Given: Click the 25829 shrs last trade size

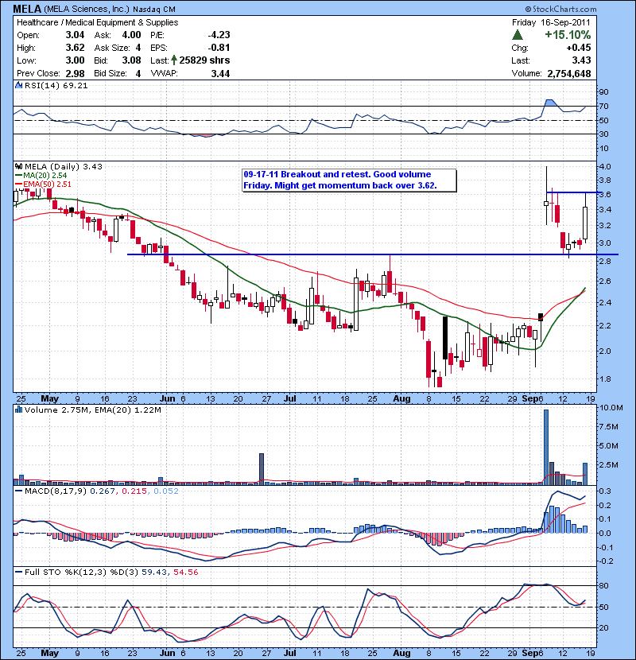Looking at the screenshot, I should [x=204, y=60].
